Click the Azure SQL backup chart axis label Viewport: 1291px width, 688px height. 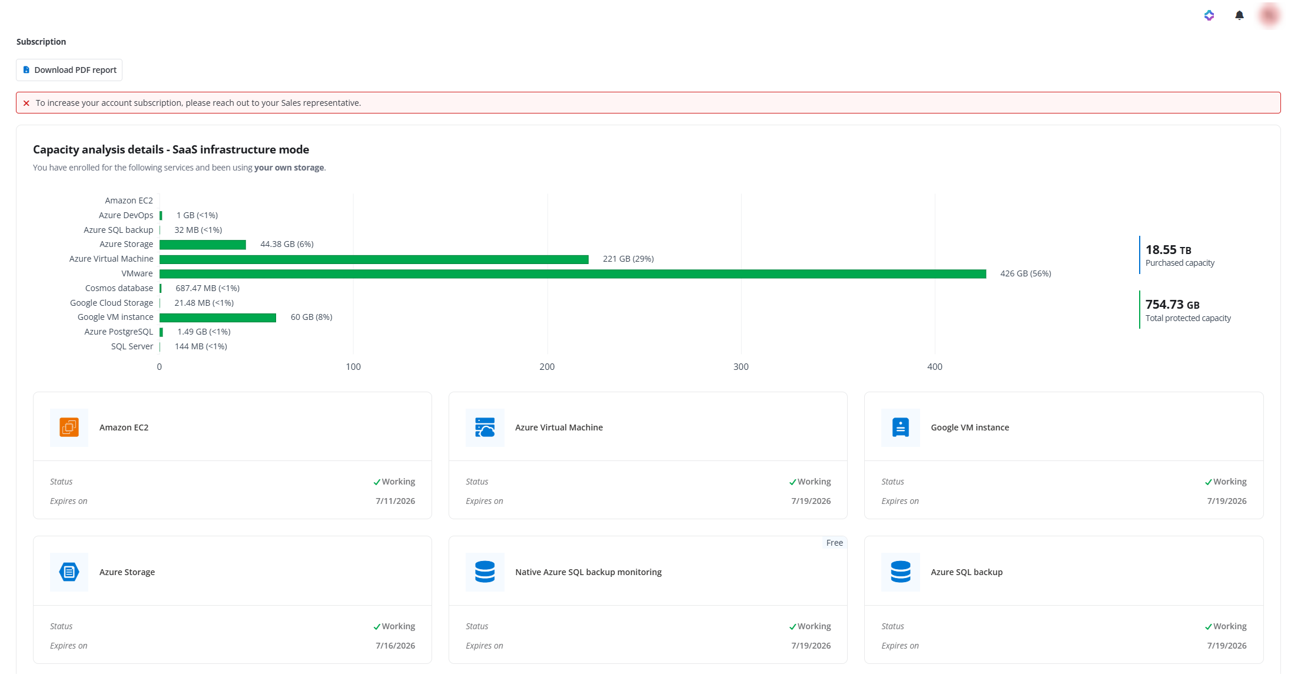(118, 230)
